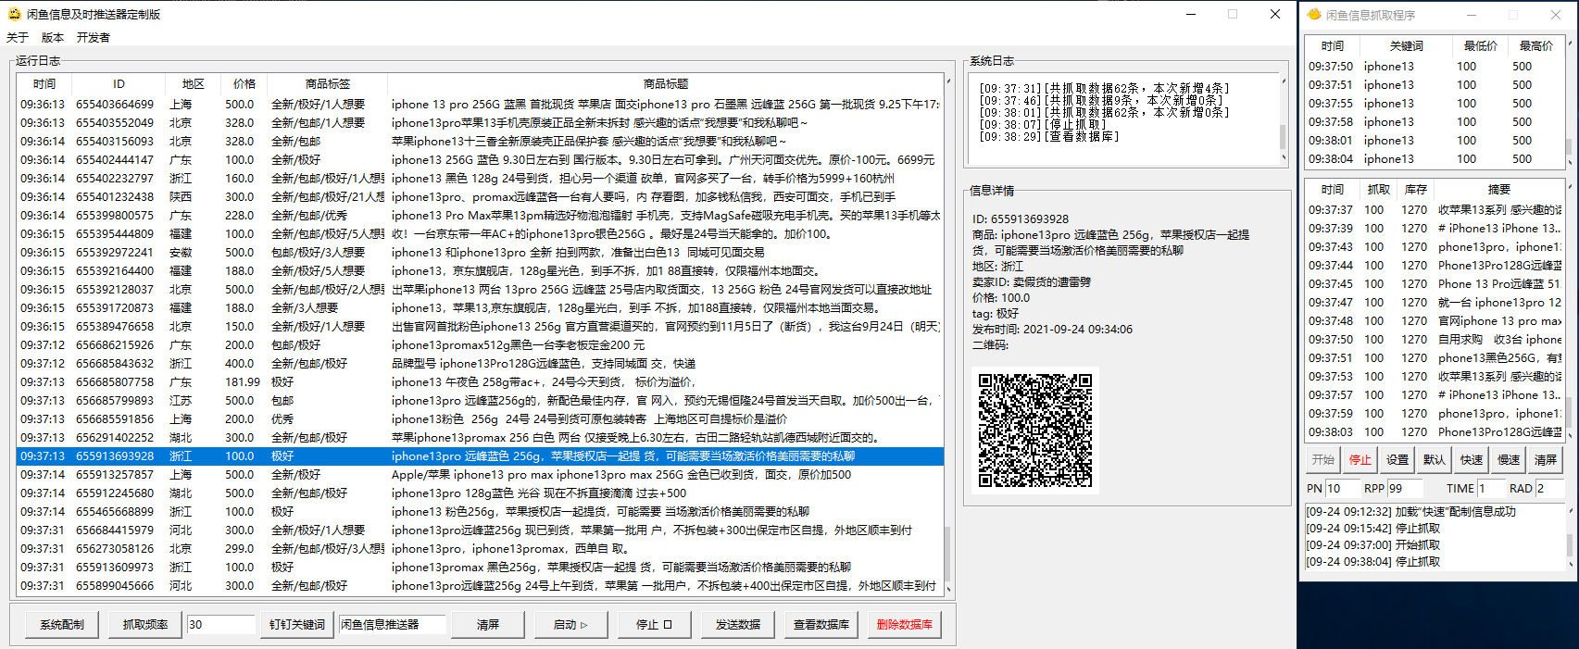Focus the RAD input showing 2
This screenshot has height=649, width=1579.
1549,489
